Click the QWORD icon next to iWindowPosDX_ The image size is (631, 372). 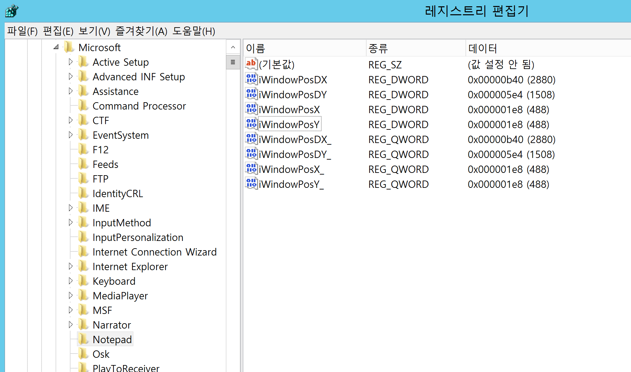tap(251, 139)
